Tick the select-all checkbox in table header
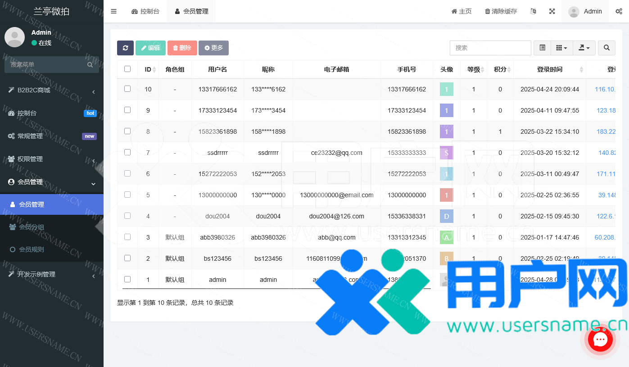Screen dimensions: 629x367 click(127, 69)
